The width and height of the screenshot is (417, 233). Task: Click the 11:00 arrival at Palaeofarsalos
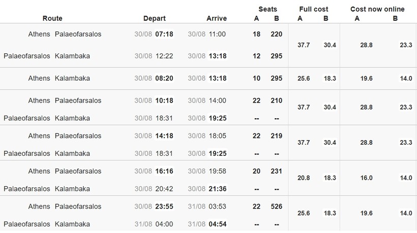(x=217, y=35)
